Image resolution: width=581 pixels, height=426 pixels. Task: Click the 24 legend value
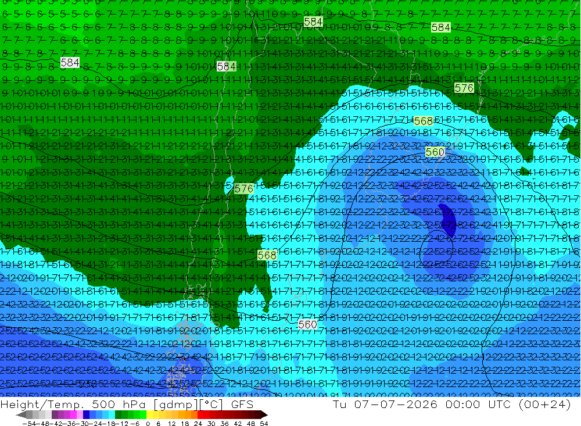click(198, 424)
